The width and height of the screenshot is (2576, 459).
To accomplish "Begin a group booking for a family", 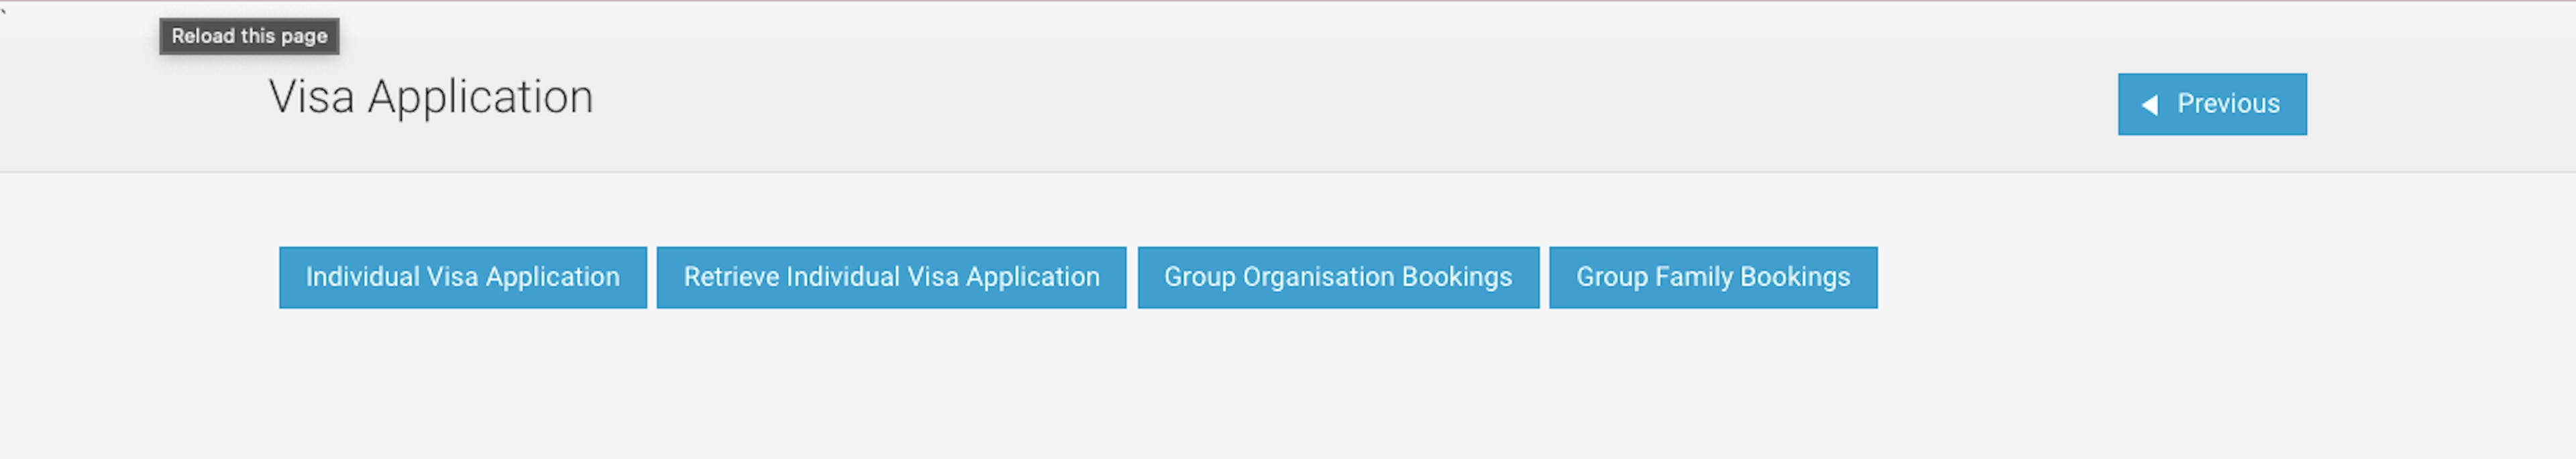I will click(1713, 277).
